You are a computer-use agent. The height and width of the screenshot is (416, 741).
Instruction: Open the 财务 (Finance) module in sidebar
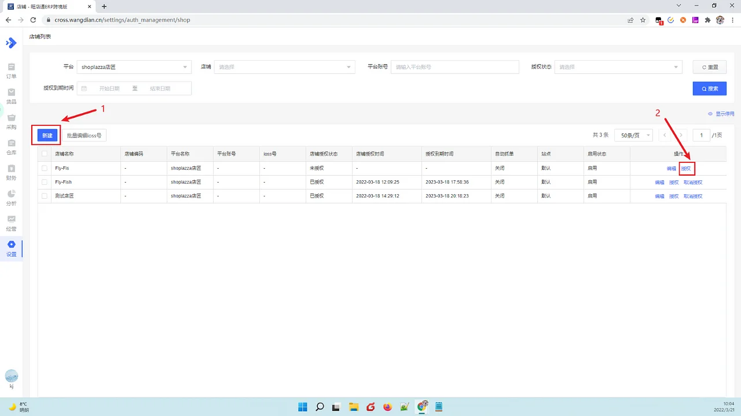[11, 172]
